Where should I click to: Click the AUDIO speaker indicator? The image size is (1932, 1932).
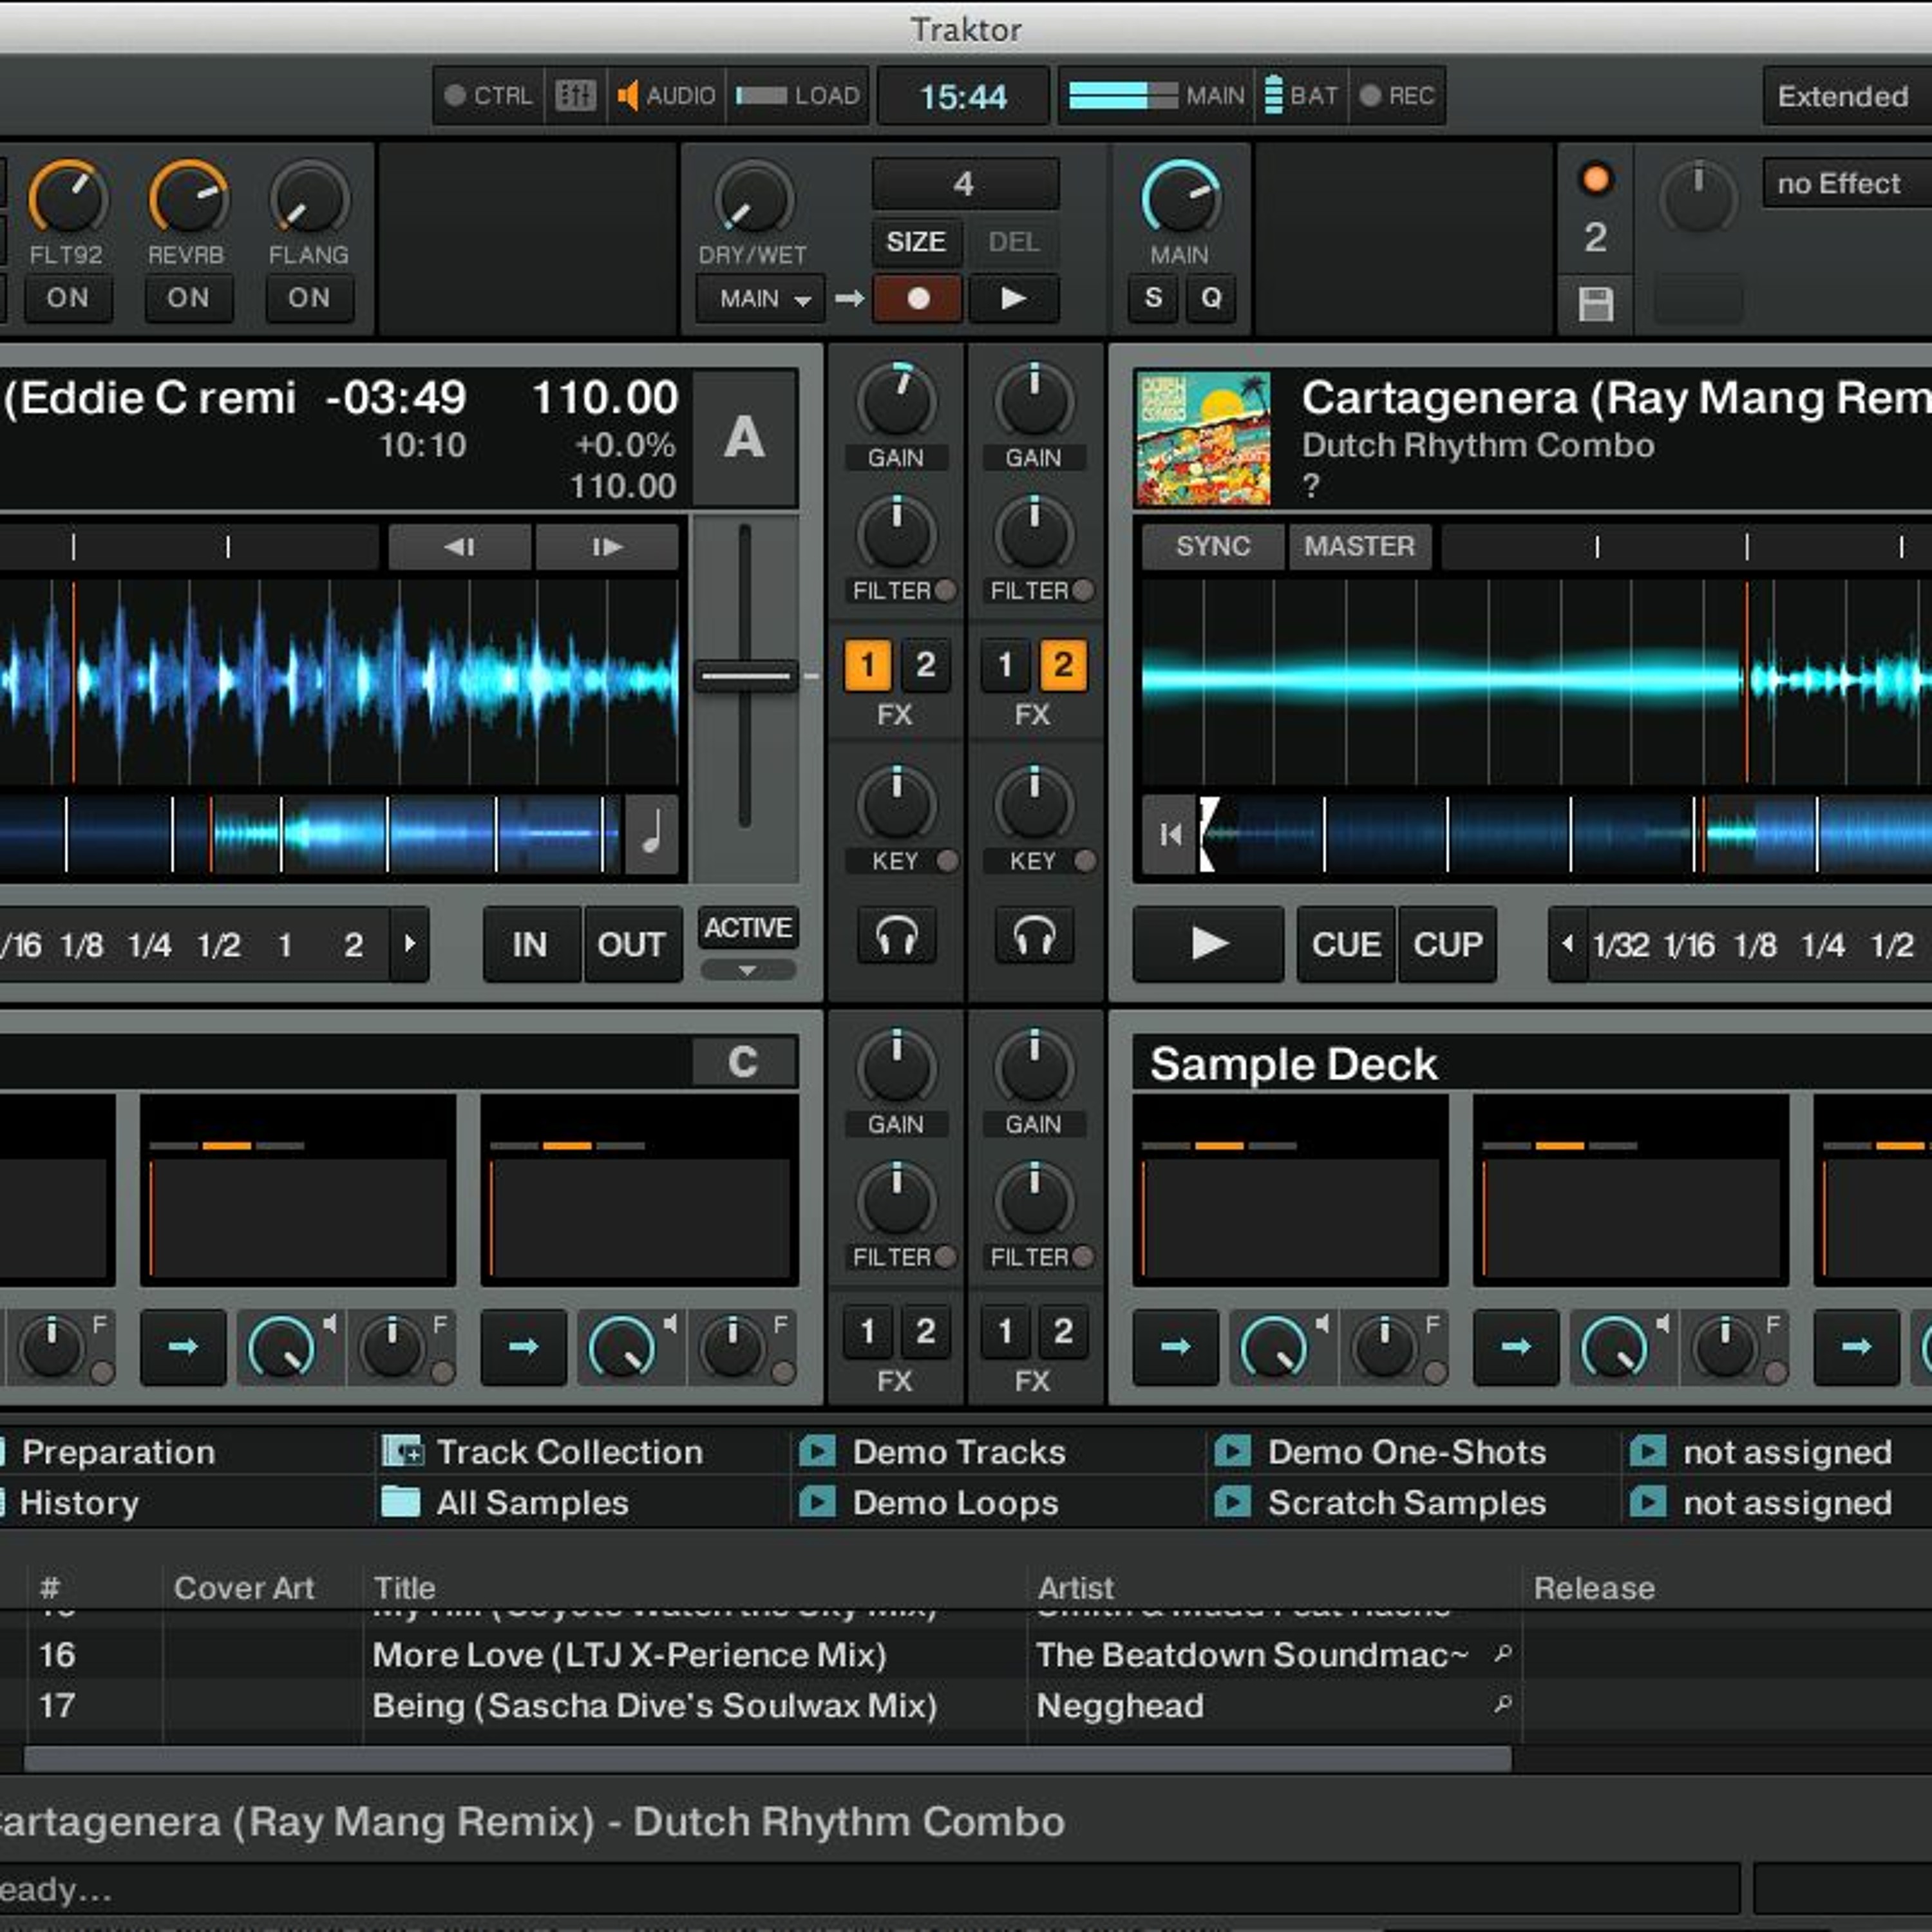pos(666,96)
